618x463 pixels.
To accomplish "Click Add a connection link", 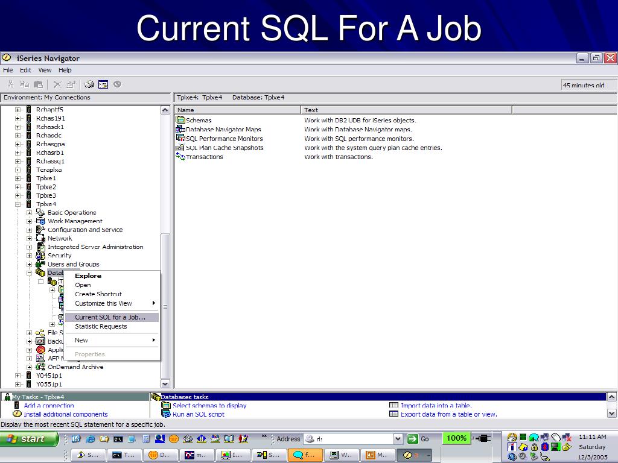I will click(49, 406).
